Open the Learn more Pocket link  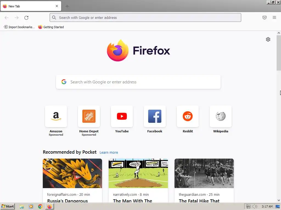pyautogui.click(x=109, y=153)
